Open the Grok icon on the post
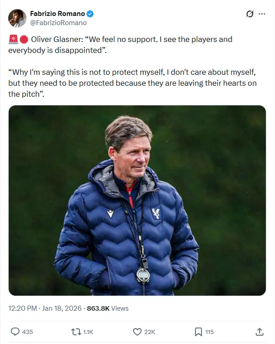This screenshot has width=275, height=344. point(249,14)
